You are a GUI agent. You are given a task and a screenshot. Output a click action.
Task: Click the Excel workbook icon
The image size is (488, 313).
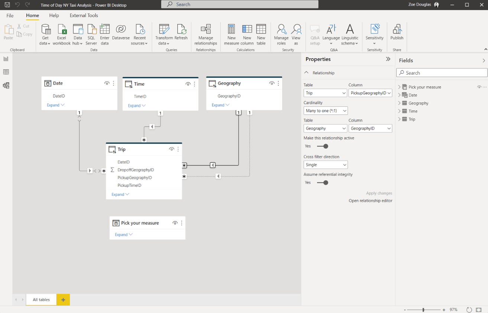(x=62, y=34)
